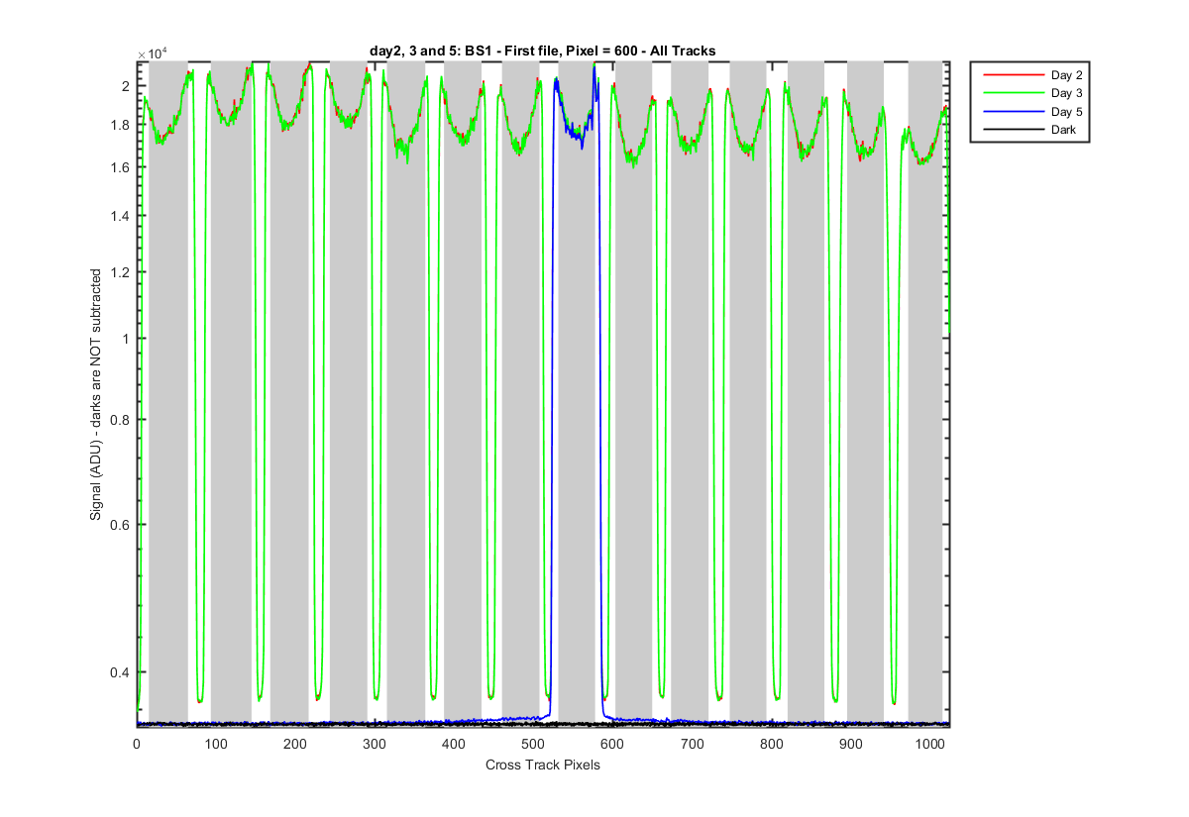Click the red Day 2 legend line
1189x817 pixels.
[1012, 75]
